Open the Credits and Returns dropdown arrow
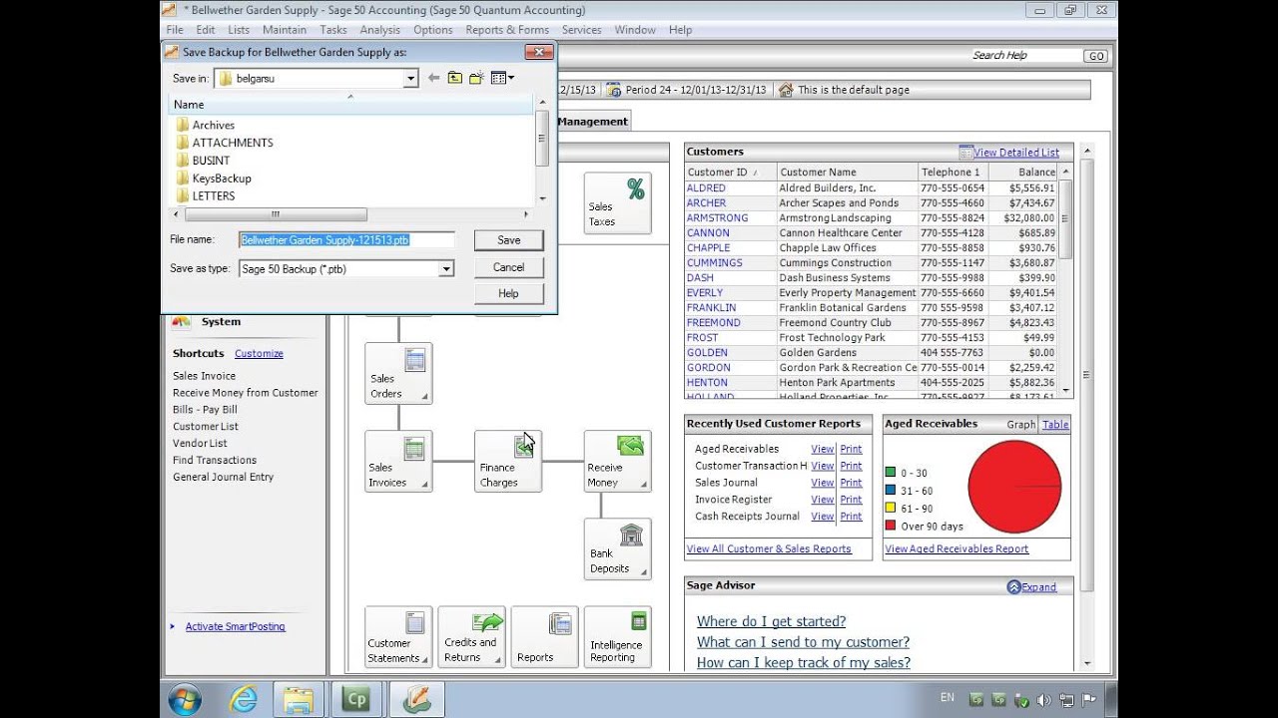This screenshot has width=1278, height=718. pos(497,660)
